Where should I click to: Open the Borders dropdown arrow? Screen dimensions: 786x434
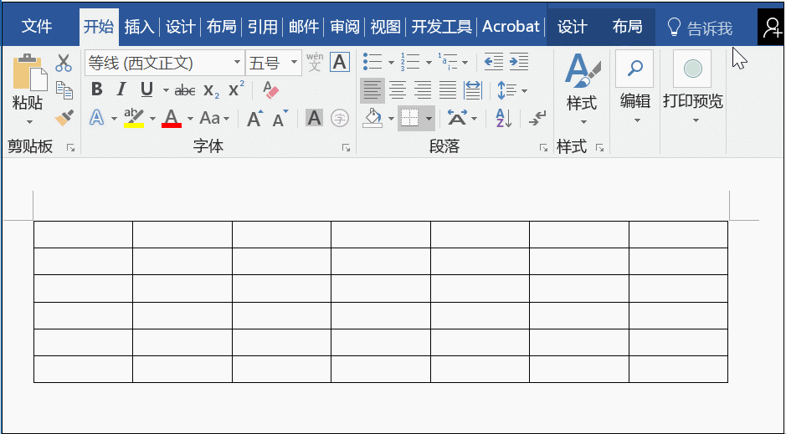(429, 119)
